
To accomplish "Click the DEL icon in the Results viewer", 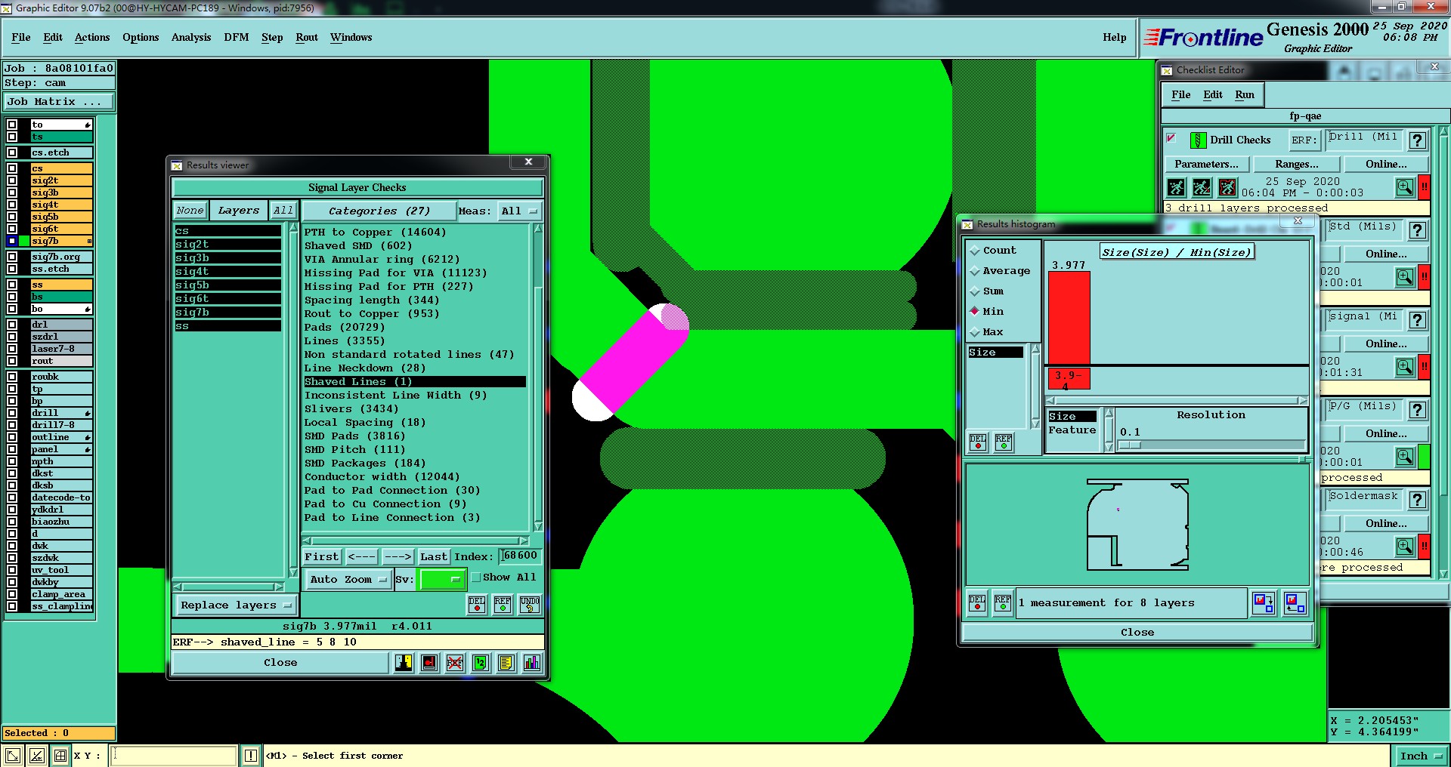I will [x=477, y=604].
